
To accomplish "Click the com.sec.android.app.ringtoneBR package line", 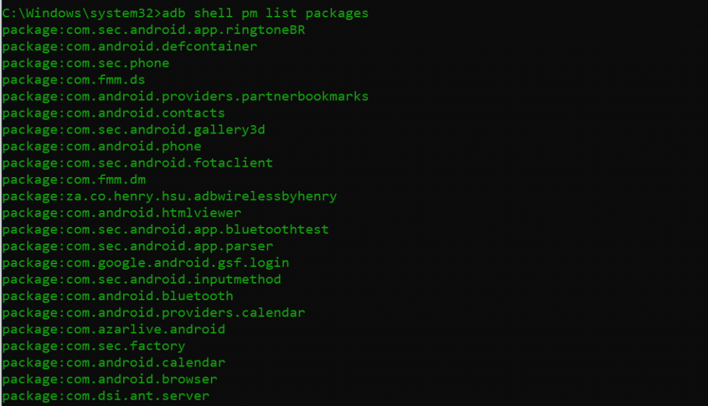I will tap(153, 30).
